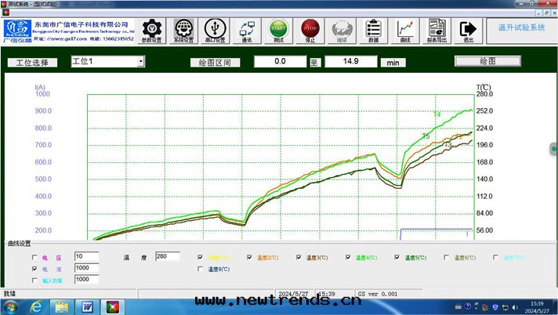Screen dimensions: 558x315
Task: Click the communication (通讯) toolbar icon
Action: pyautogui.click(x=247, y=30)
